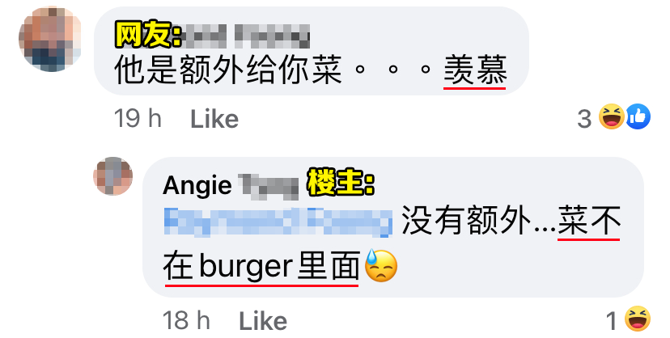The height and width of the screenshot is (338, 670).
Task: Like Angie's reply posted 18 h ago
Action: pos(263,321)
